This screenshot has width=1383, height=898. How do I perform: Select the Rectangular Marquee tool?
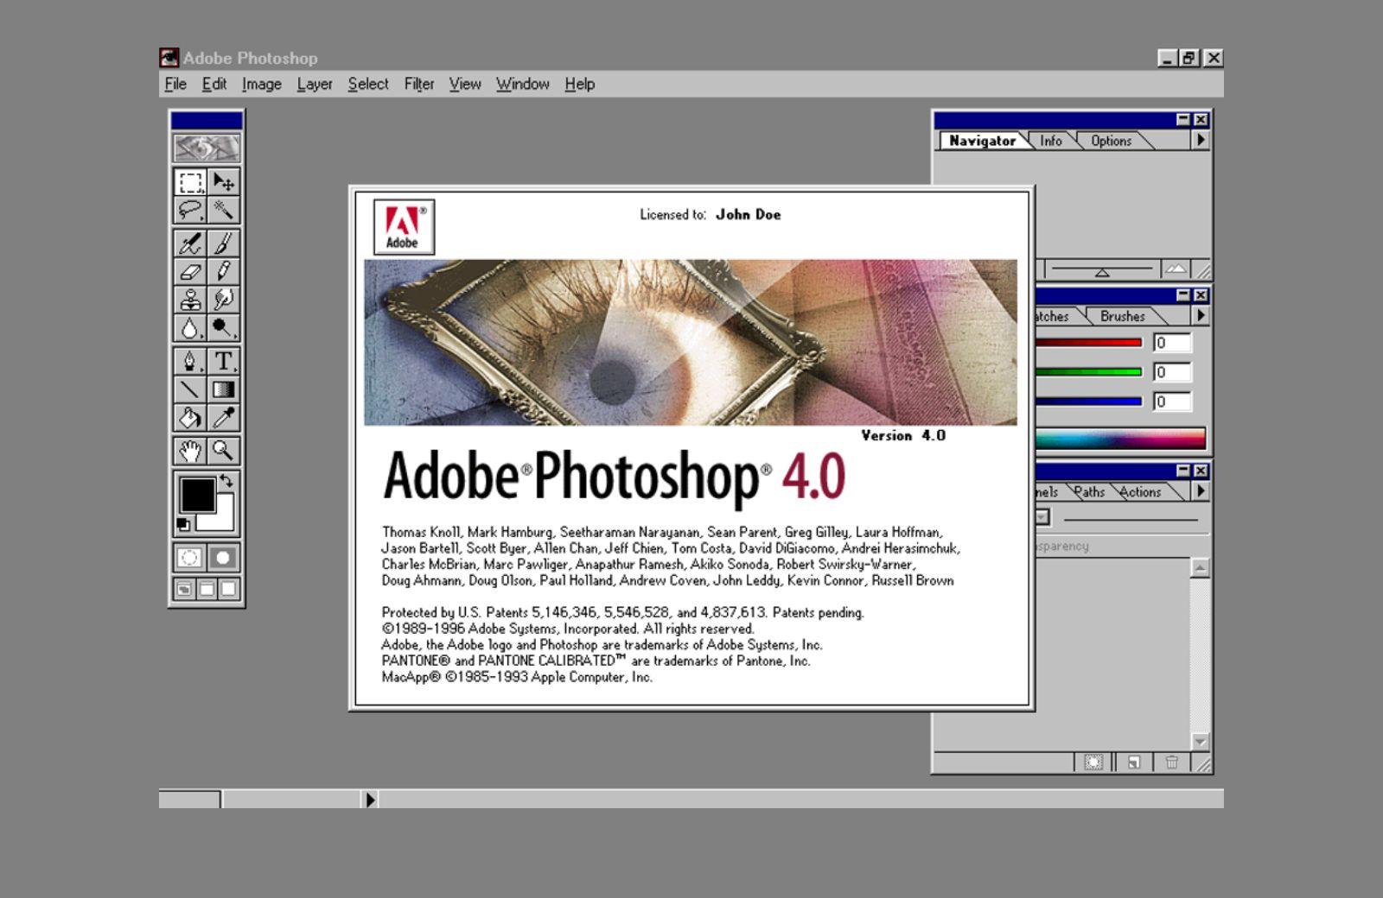click(x=190, y=182)
